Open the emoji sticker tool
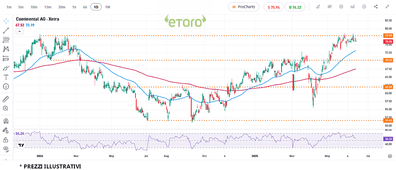The height and width of the screenshot is (170, 396). coord(6,86)
